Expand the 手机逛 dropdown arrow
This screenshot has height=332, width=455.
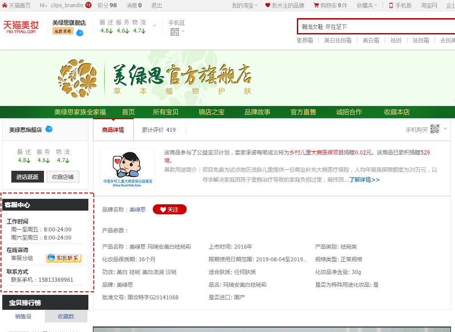pyautogui.click(x=183, y=31)
